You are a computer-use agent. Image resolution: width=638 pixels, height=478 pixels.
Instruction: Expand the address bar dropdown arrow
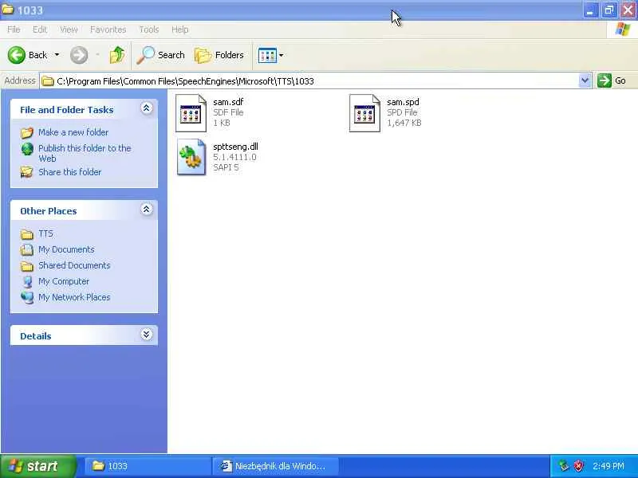(x=585, y=80)
